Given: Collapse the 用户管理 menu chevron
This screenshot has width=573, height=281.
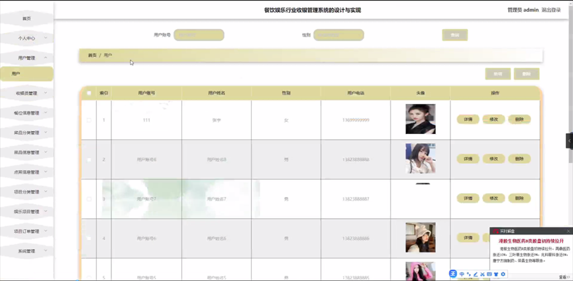Looking at the screenshot, I should (x=46, y=58).
